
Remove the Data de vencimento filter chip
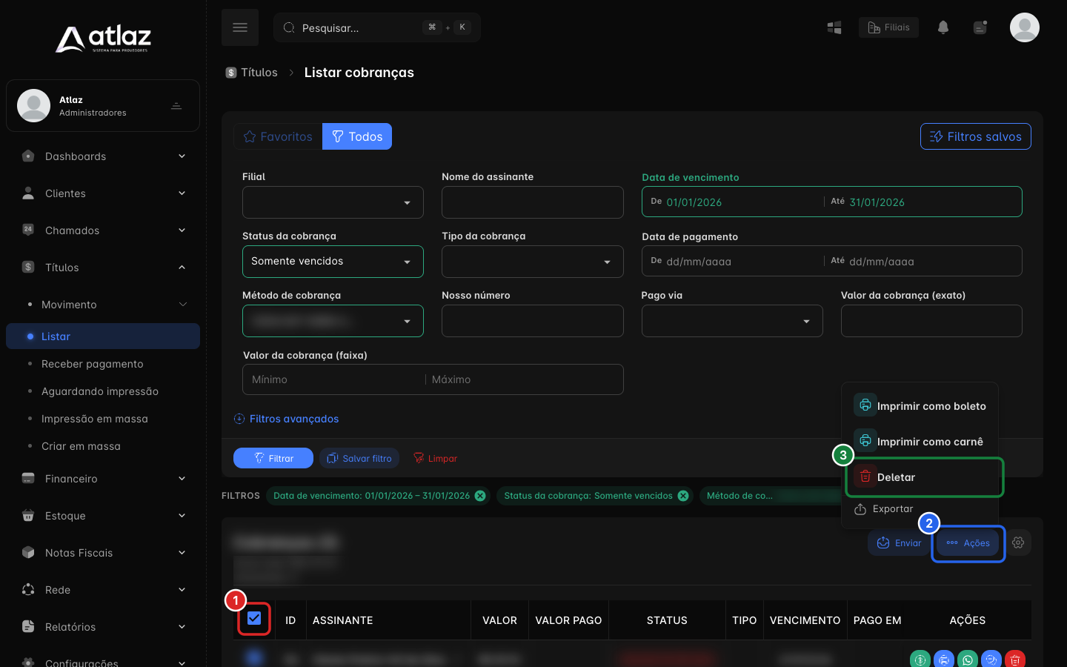click(480, 496)
